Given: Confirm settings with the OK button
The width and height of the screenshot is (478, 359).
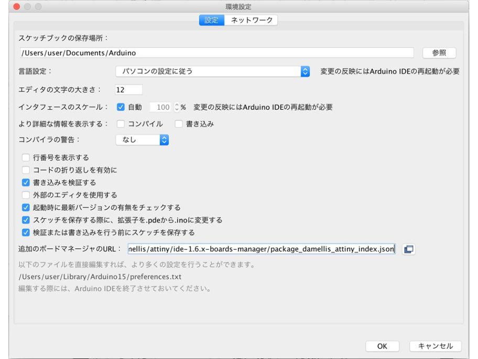Looking at the screenshot, I should [382, 346].
